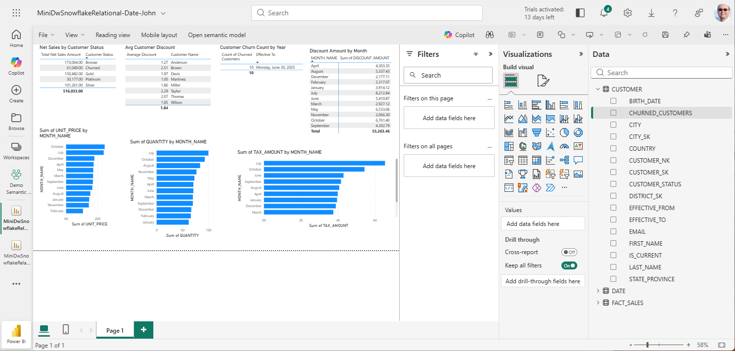Pick the Gauge visualization icon
Viewport: 735px width, 351px height.
click(x=564, y=146)
